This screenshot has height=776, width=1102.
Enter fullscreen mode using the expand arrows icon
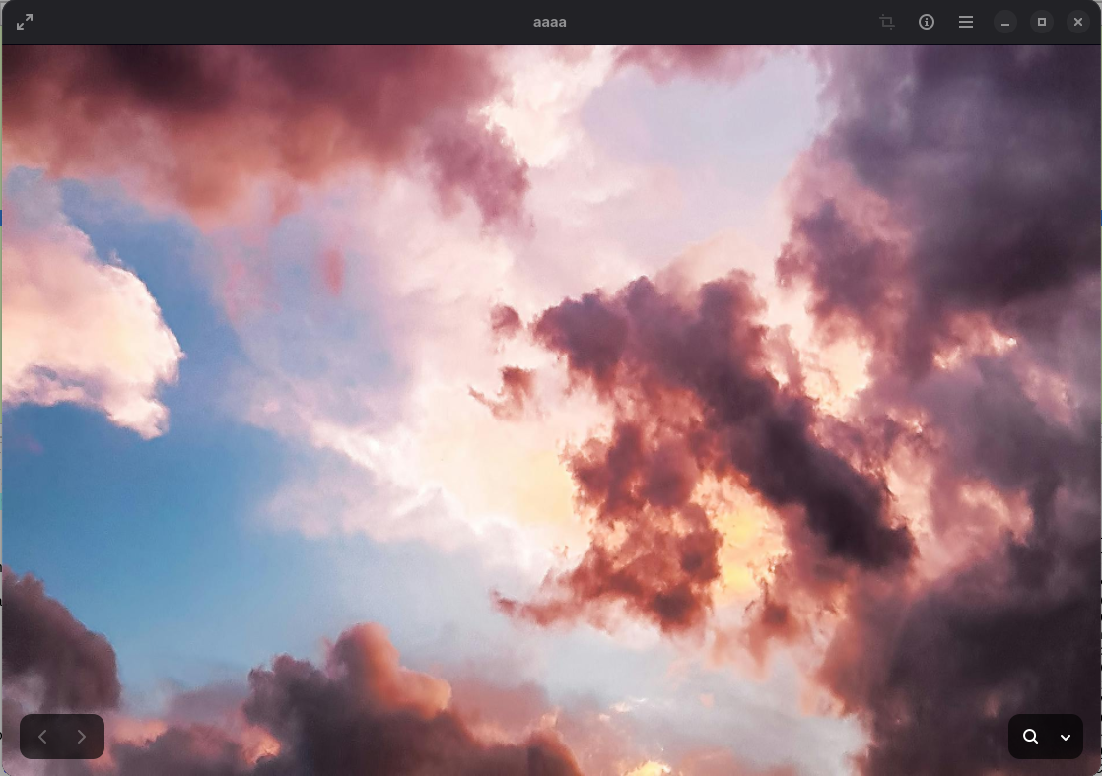pos(25,22)
